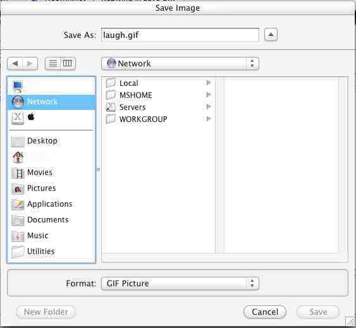Click the MSHOME folder icon
The height and width of the screenshot is (328, 356).
[x=111, y=95]
